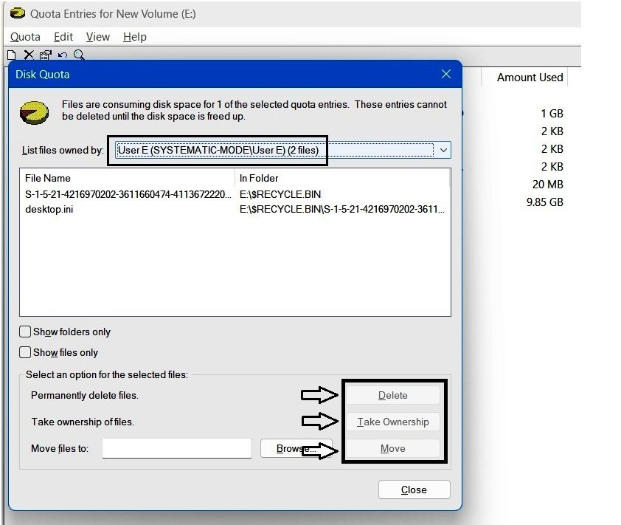Click the In Folder column header
Viewport: 621px width, 525px height.
342,178
